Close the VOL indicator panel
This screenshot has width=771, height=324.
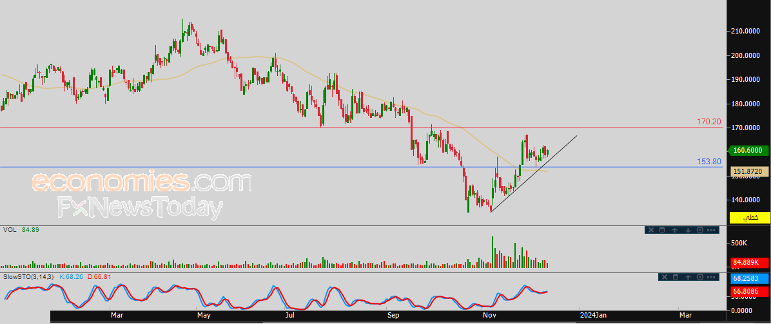(651, 230)
